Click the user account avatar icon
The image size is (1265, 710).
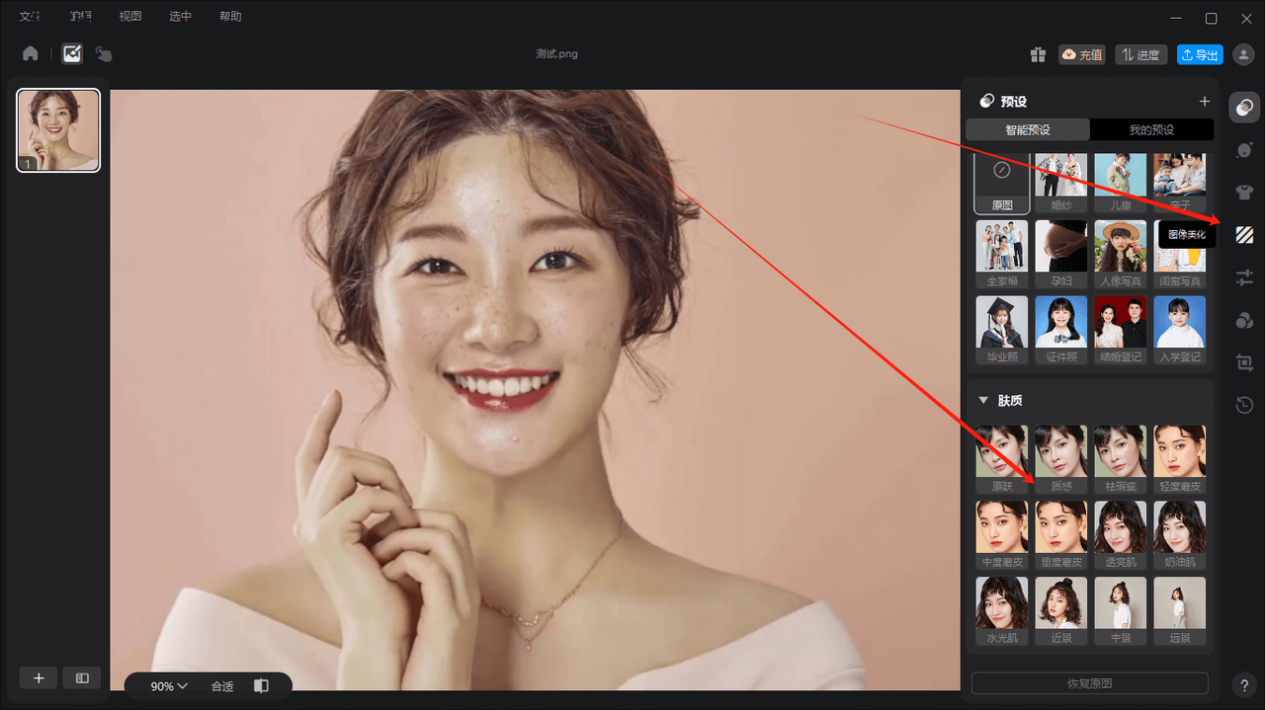(x=1243, y=55)
